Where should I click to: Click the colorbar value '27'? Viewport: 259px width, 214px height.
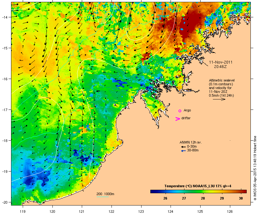coord(184,198)
